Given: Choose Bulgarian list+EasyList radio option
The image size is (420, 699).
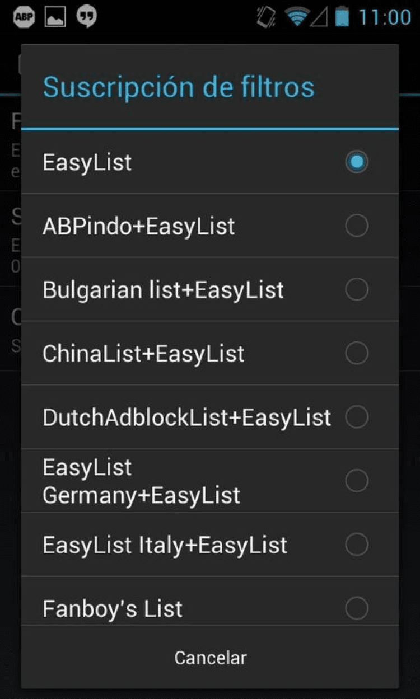Looking at the screenshot, I should point(357,290).
